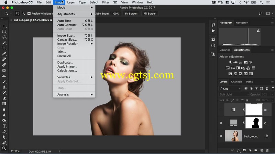Hide the color fill layer
This screenshot has width=275, height=154.
coord(221,123)
